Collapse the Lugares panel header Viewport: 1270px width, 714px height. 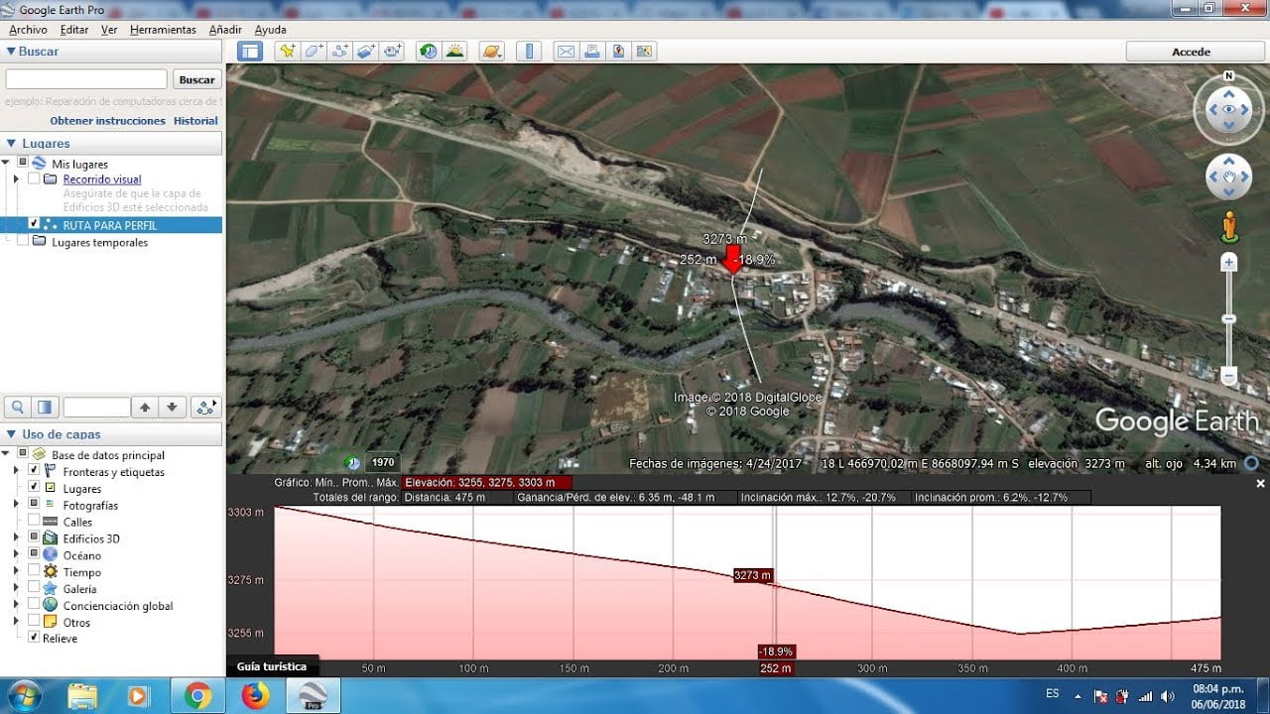11,144
